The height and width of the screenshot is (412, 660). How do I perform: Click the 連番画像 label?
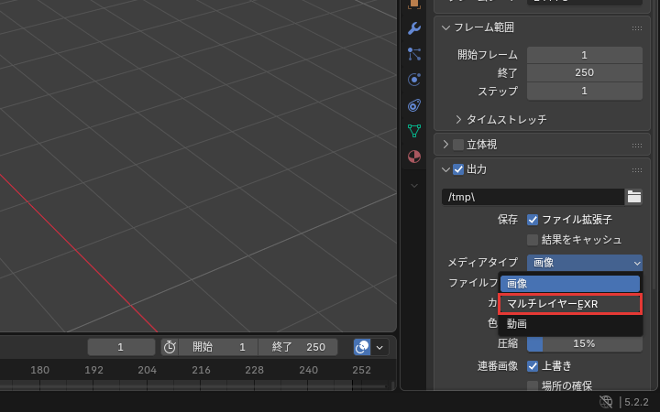[497, 366]
